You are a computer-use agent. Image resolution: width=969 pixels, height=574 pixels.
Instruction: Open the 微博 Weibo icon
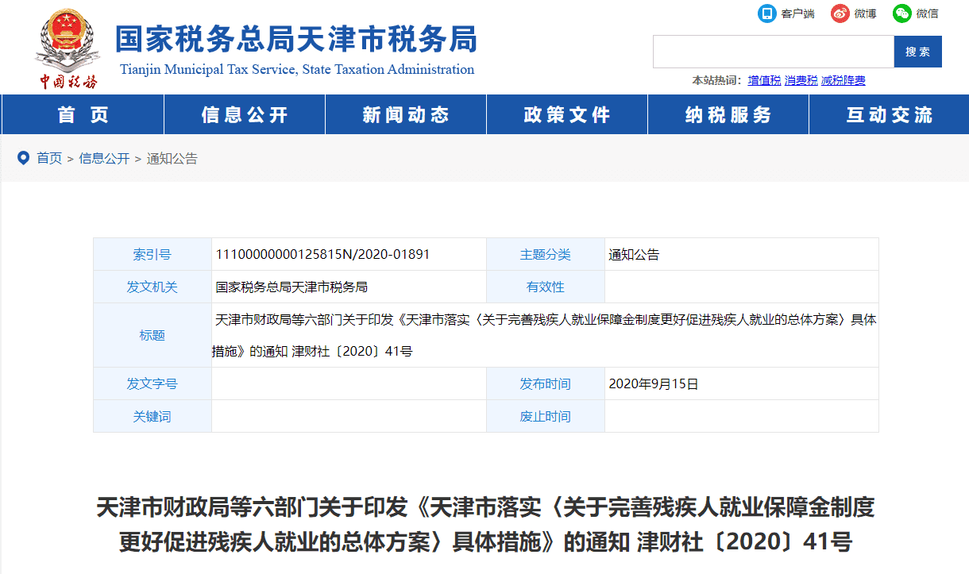840,13
